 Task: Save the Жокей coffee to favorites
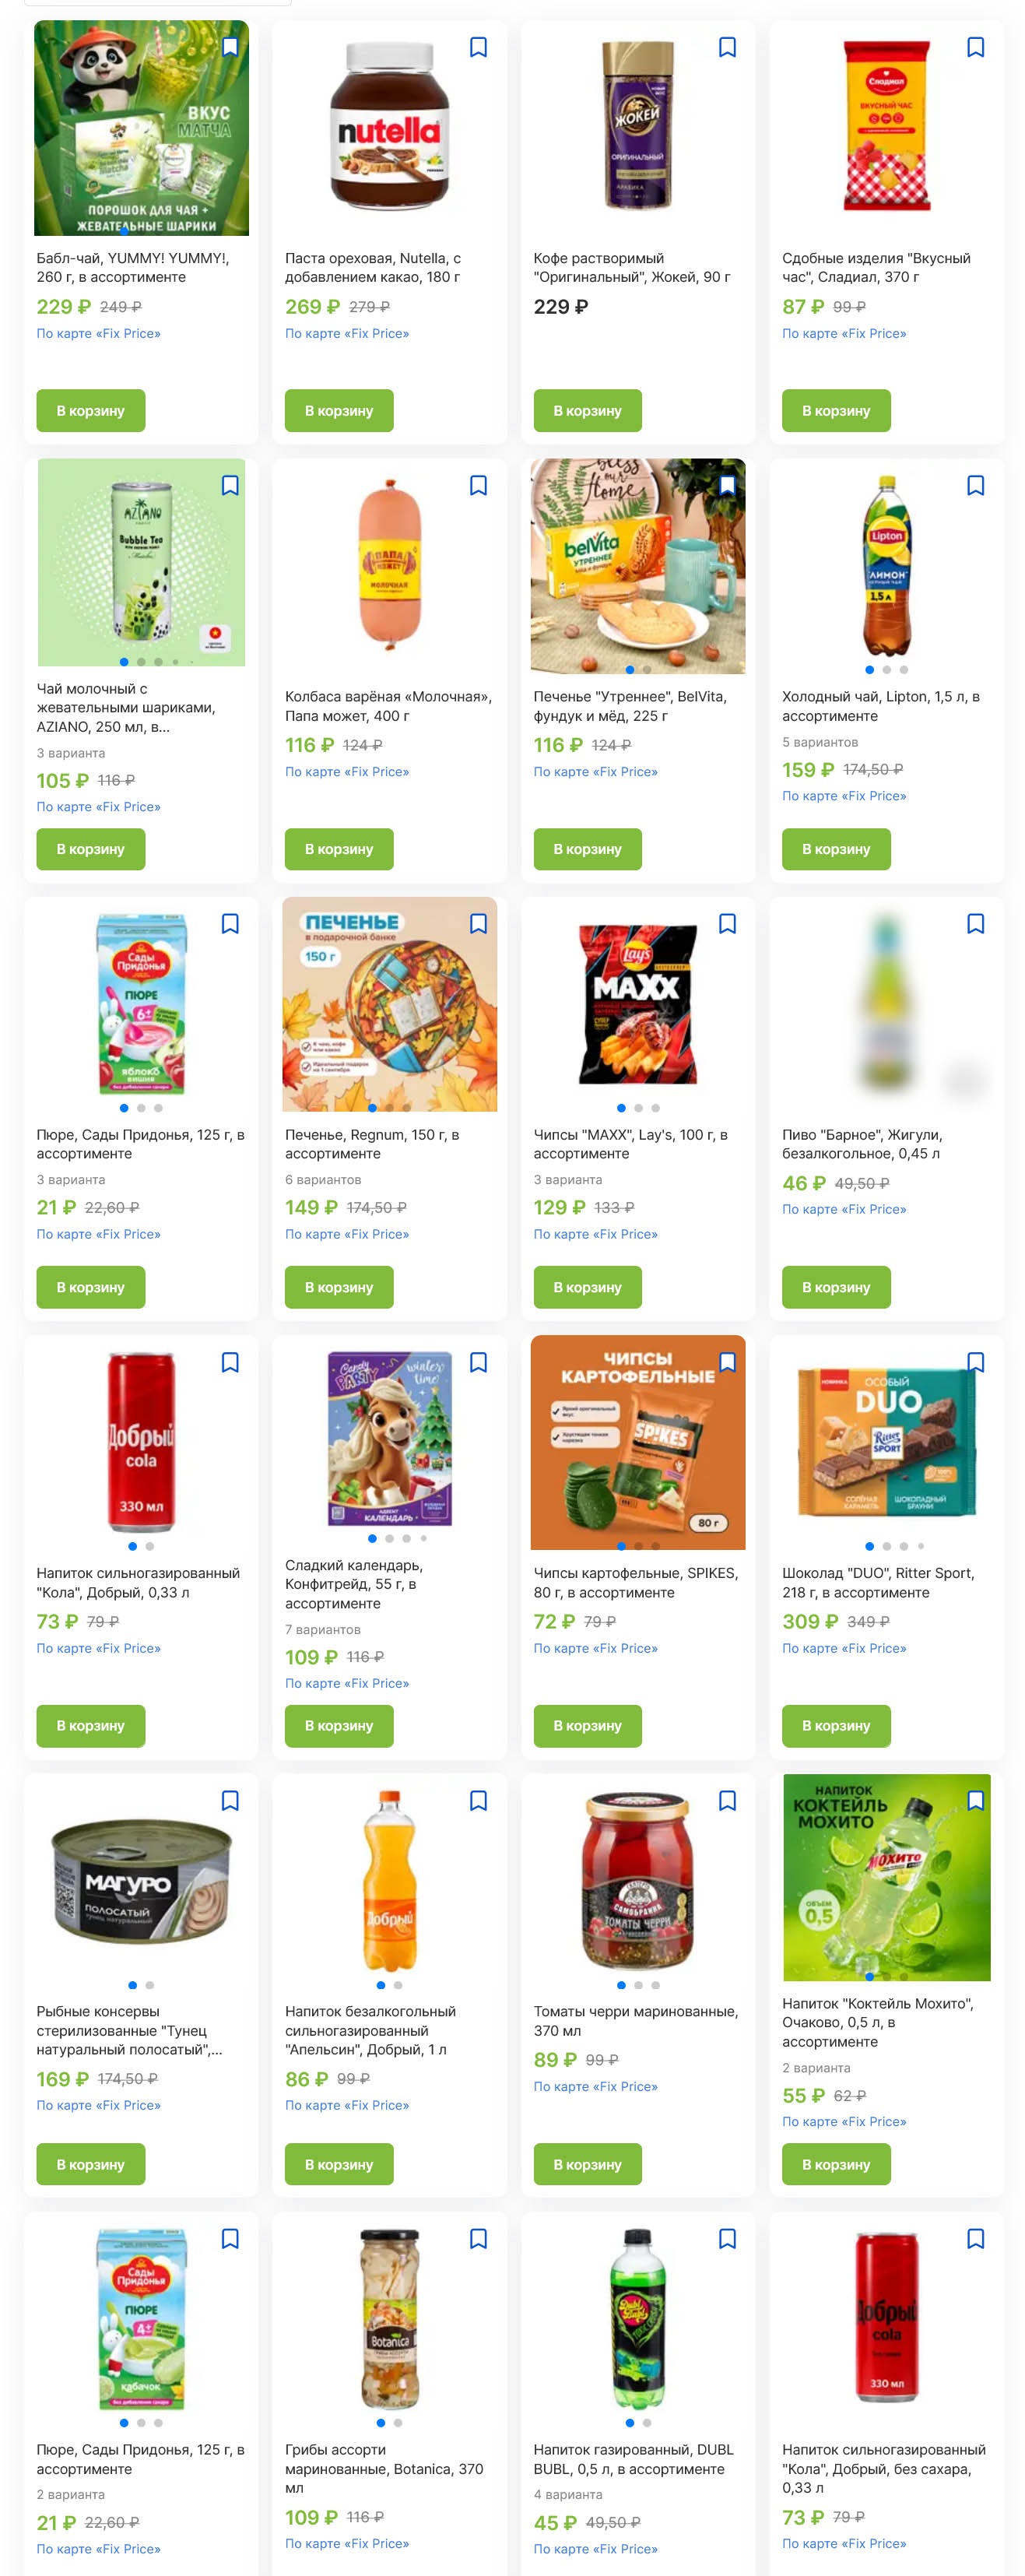pos(727,47)
